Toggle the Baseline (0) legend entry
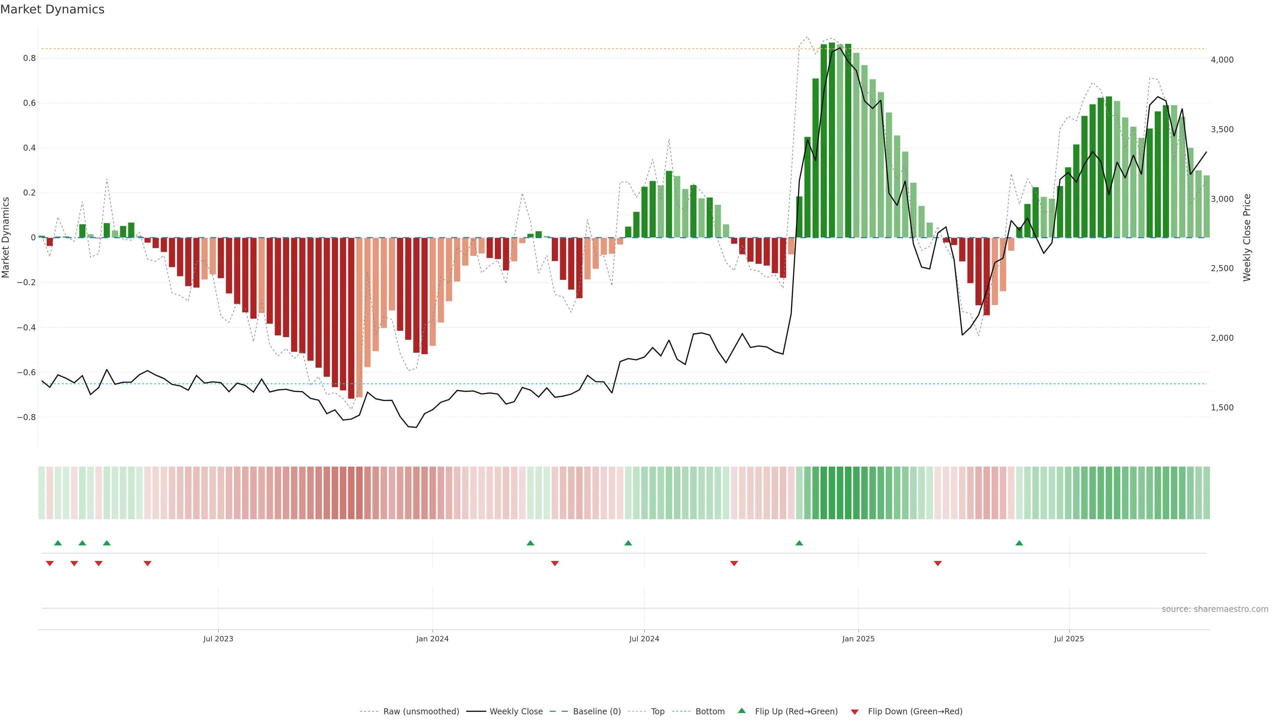This screenshot has height=723, width=1285. [x=597, y=712]
